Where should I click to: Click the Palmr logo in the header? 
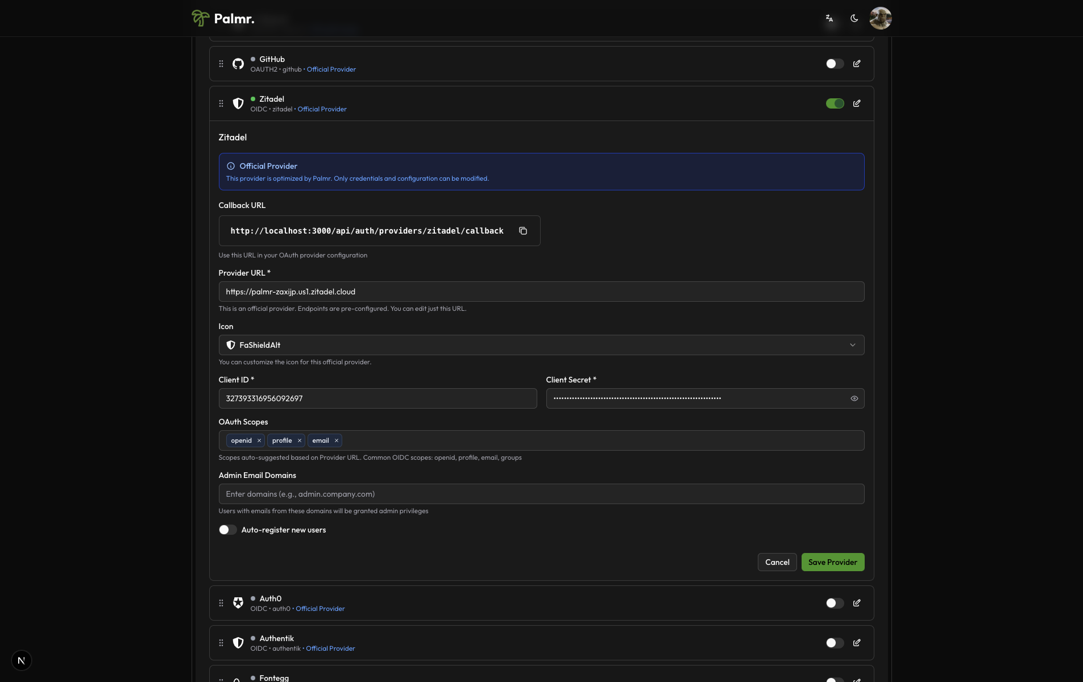point(223,18)
